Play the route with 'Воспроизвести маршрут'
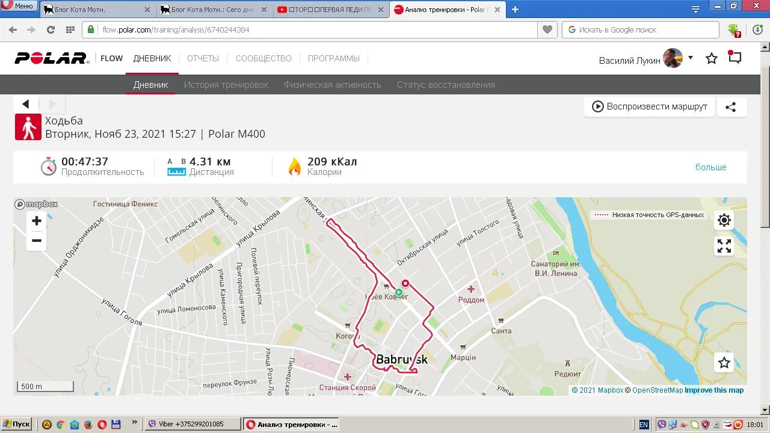 (x=650, y=106)
